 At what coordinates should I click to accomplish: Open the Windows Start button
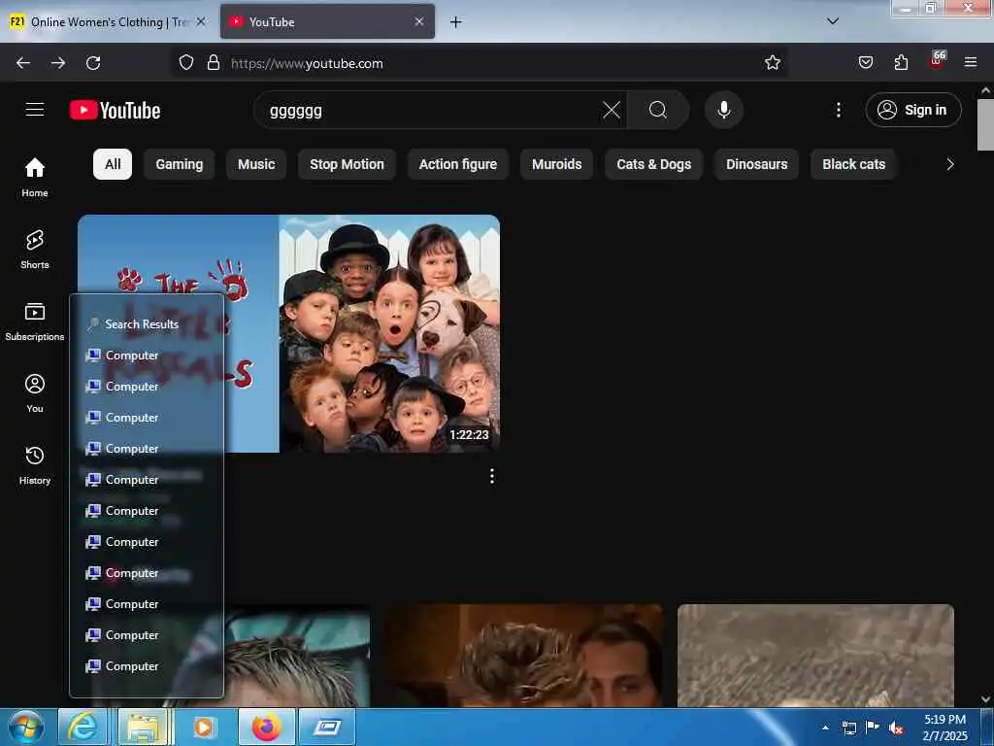26,727
